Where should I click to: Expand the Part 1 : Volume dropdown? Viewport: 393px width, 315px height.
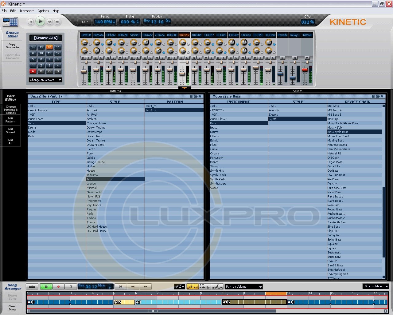[244, 287]
